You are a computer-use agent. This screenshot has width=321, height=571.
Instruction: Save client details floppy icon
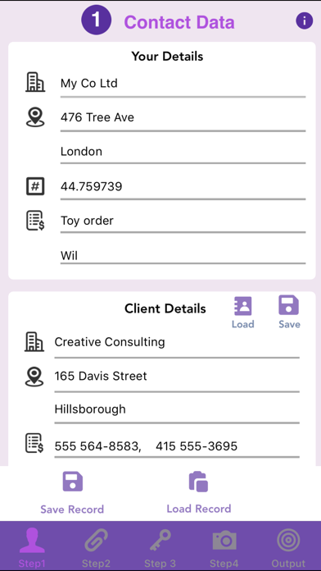click(289, 305)
